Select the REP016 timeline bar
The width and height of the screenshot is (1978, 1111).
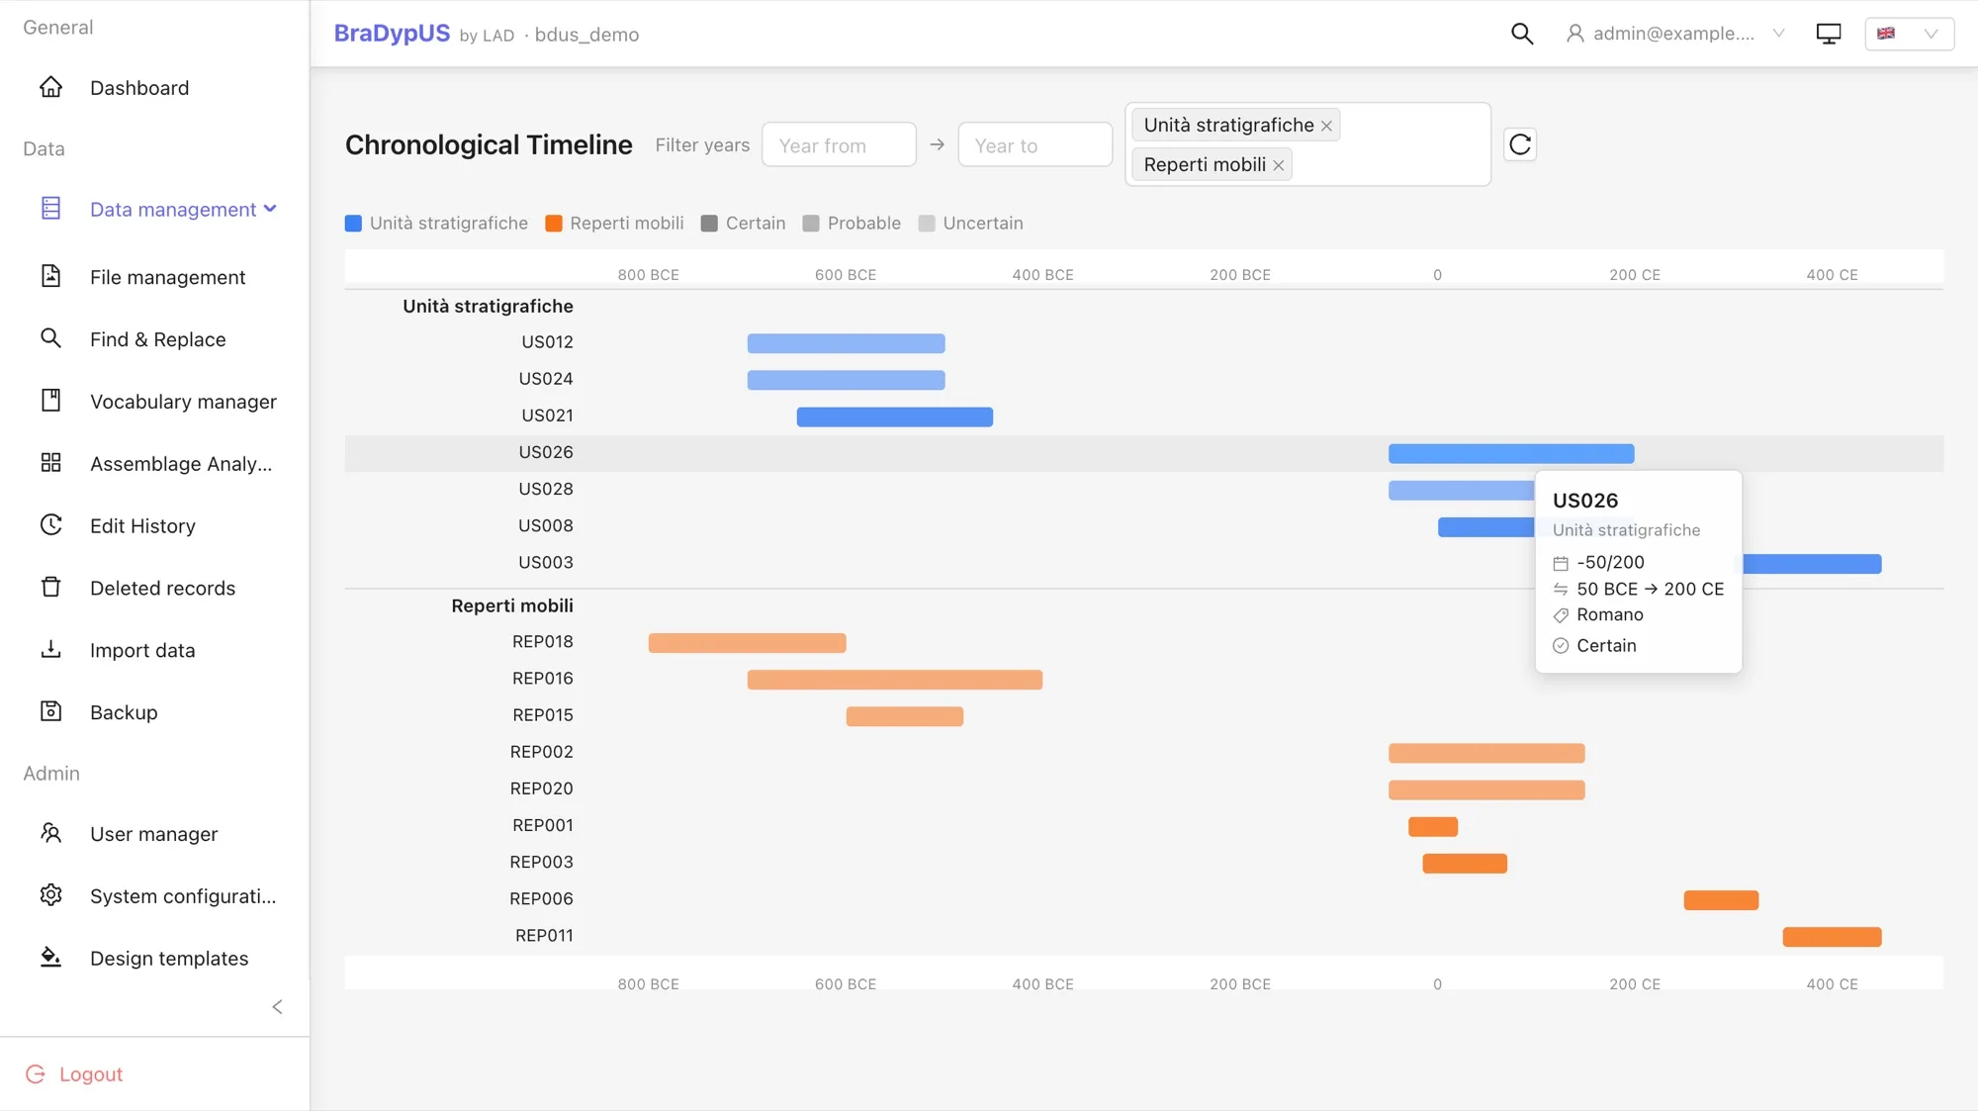click(895, 680)
